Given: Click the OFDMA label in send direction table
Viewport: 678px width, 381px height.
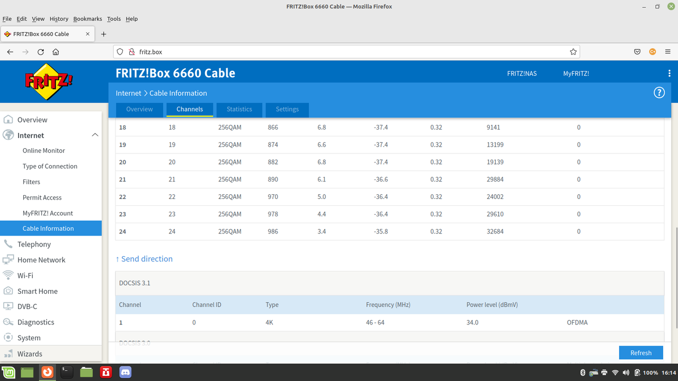Looking at the screenshot, I should click(x=577, y=322).
